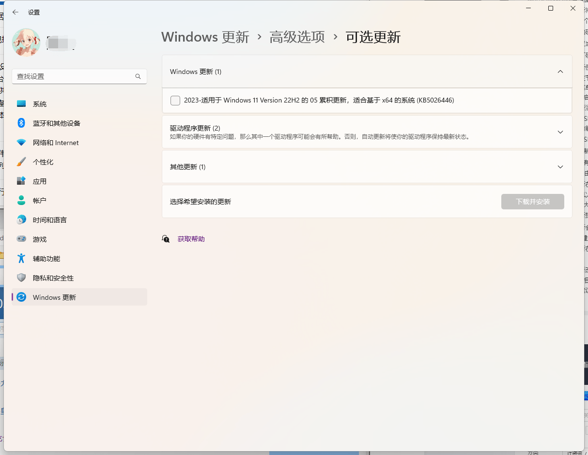Go to 网络和 Internet settings
Image resolution: width=588 pixels, height=455 pixels.
click(79, 143)
